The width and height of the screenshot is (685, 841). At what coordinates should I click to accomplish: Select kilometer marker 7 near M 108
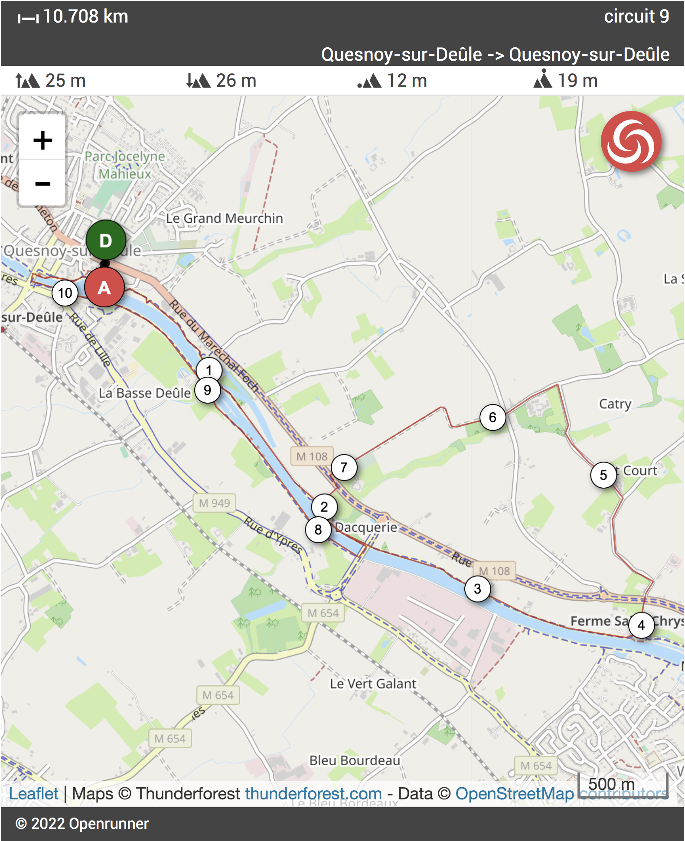(x=344, y=467)
